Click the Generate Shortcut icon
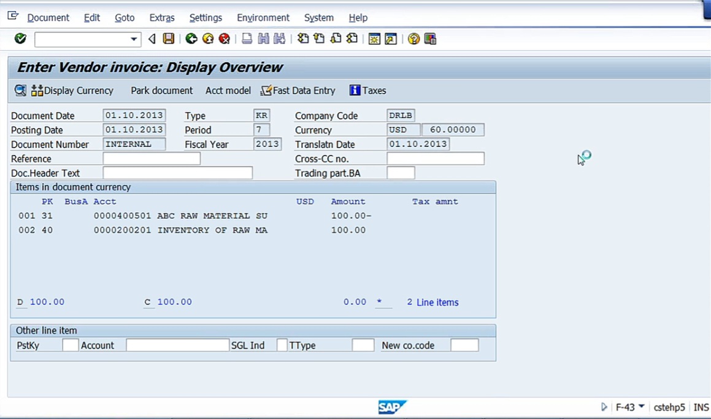 391,39
